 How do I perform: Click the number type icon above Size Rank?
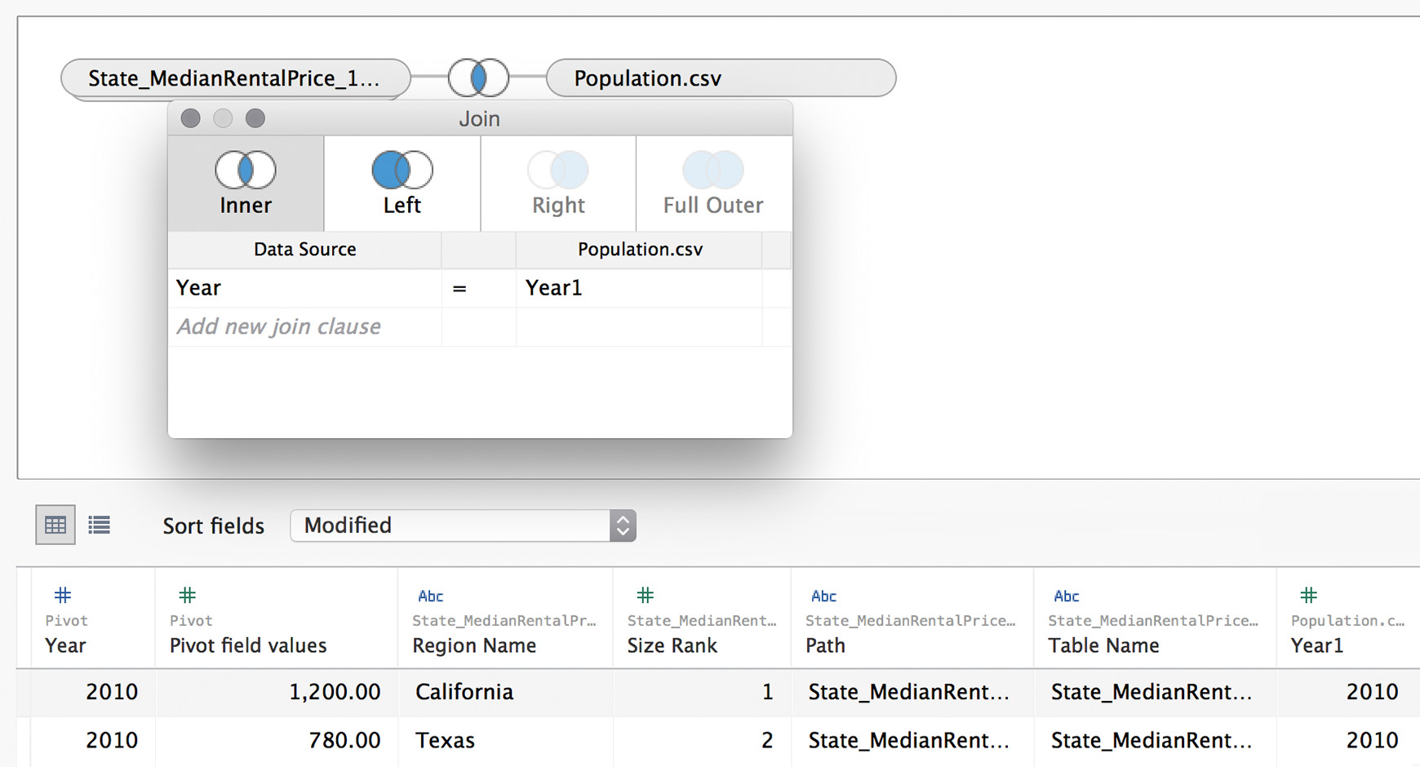645,595
